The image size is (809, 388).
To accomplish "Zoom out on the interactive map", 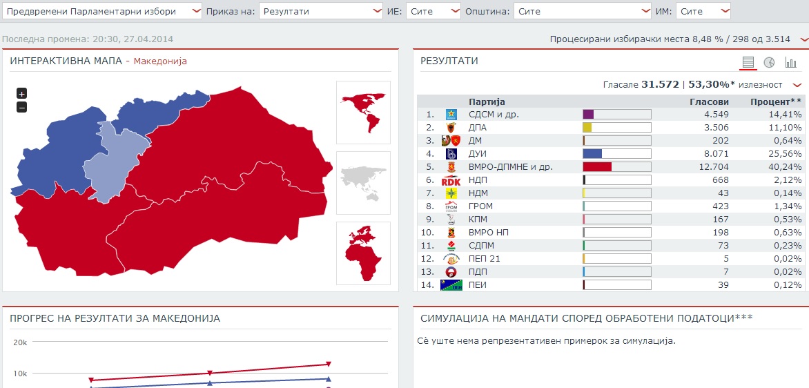I will (21, 107).
